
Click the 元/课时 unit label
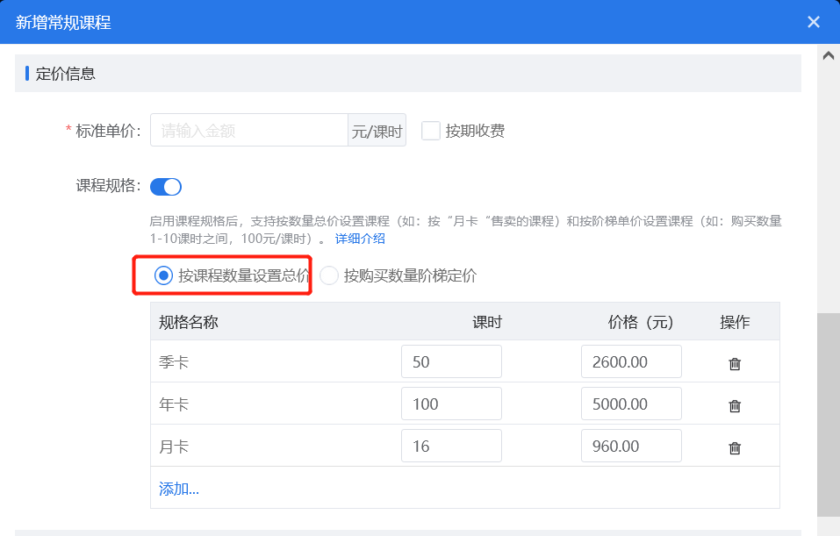[x=377, y=129]
